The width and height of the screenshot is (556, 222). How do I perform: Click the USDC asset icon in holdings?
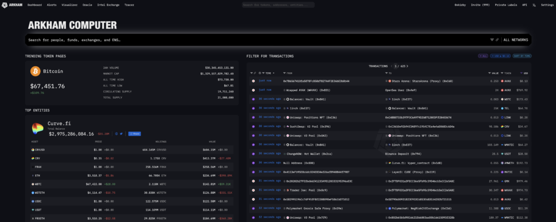[33, 201]
